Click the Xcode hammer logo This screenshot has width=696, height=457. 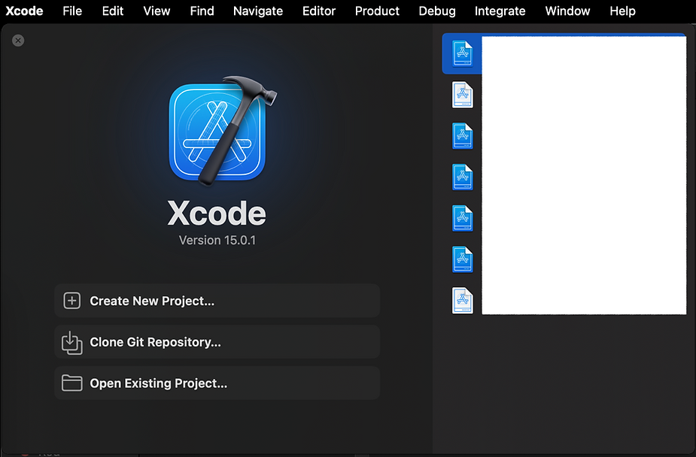(x=217, y=132)
